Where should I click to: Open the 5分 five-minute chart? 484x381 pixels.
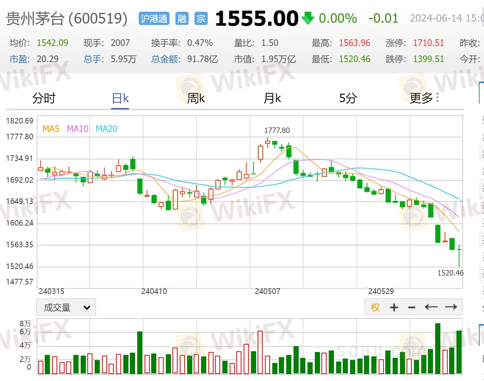pos(348,98)
